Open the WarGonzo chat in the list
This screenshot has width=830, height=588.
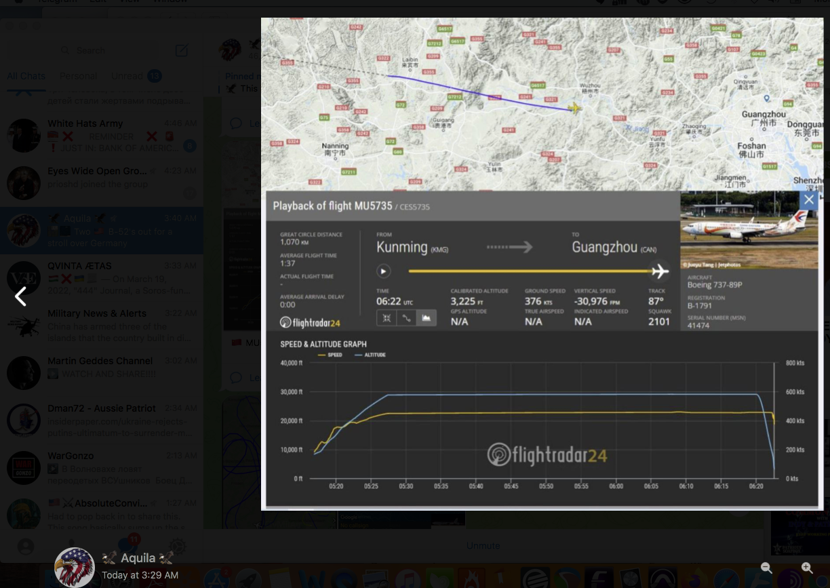pos(102,468)
